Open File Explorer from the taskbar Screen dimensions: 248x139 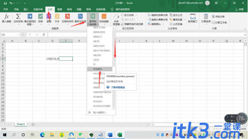(52, 135)
